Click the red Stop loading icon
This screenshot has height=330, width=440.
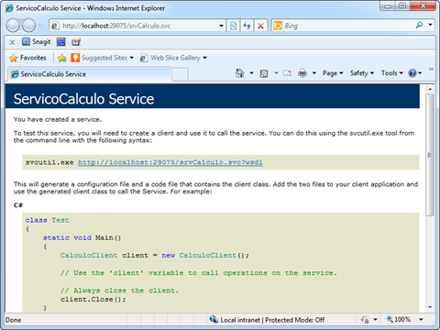pyautogui.click(x=260, y=26)
